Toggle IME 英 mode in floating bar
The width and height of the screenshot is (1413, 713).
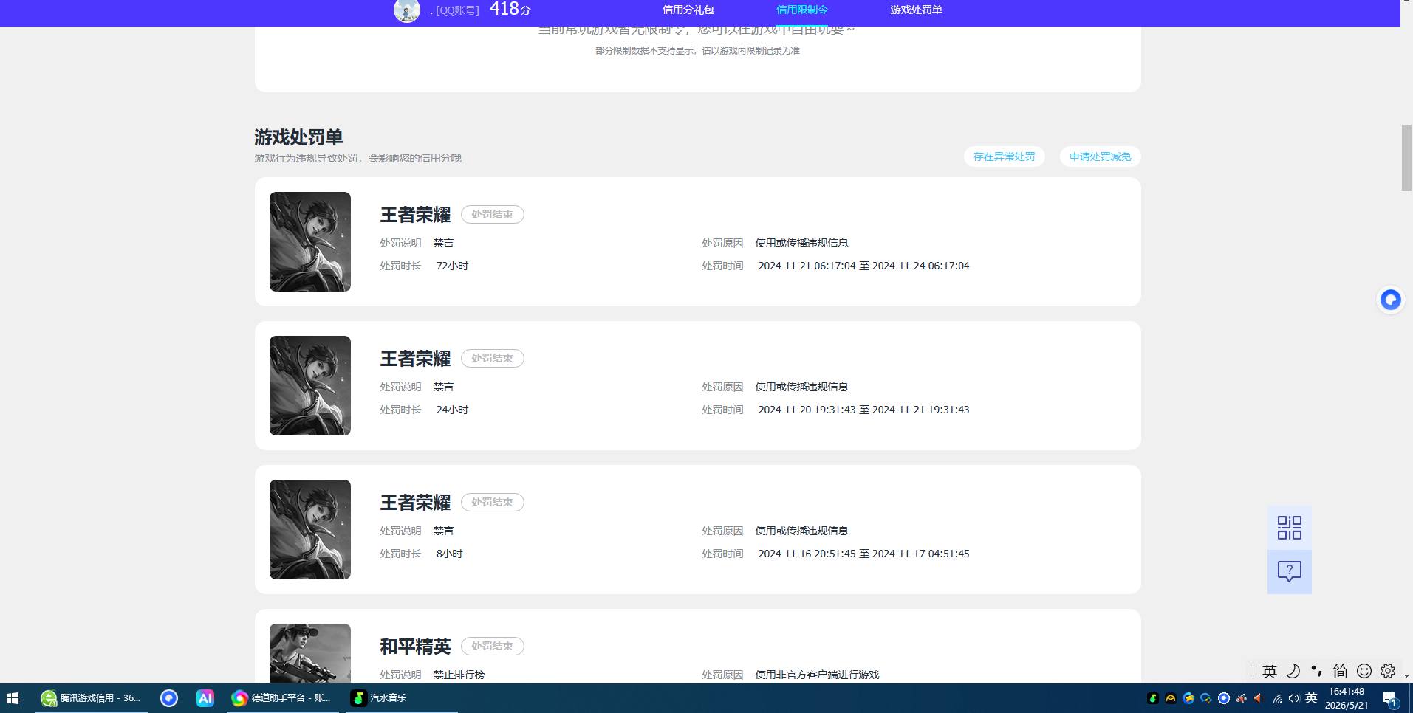pos(1270,671)
